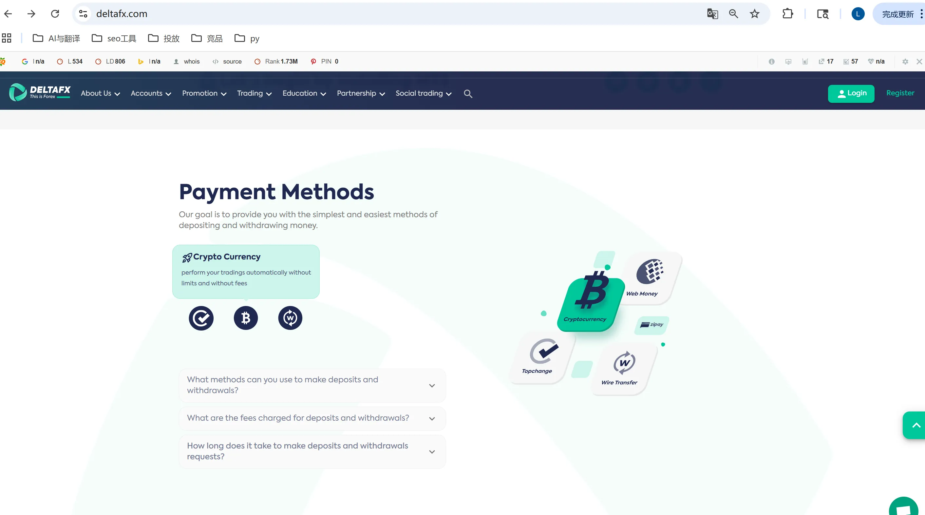
Task: Click the links count 57 icon
Action: point(851,61)
